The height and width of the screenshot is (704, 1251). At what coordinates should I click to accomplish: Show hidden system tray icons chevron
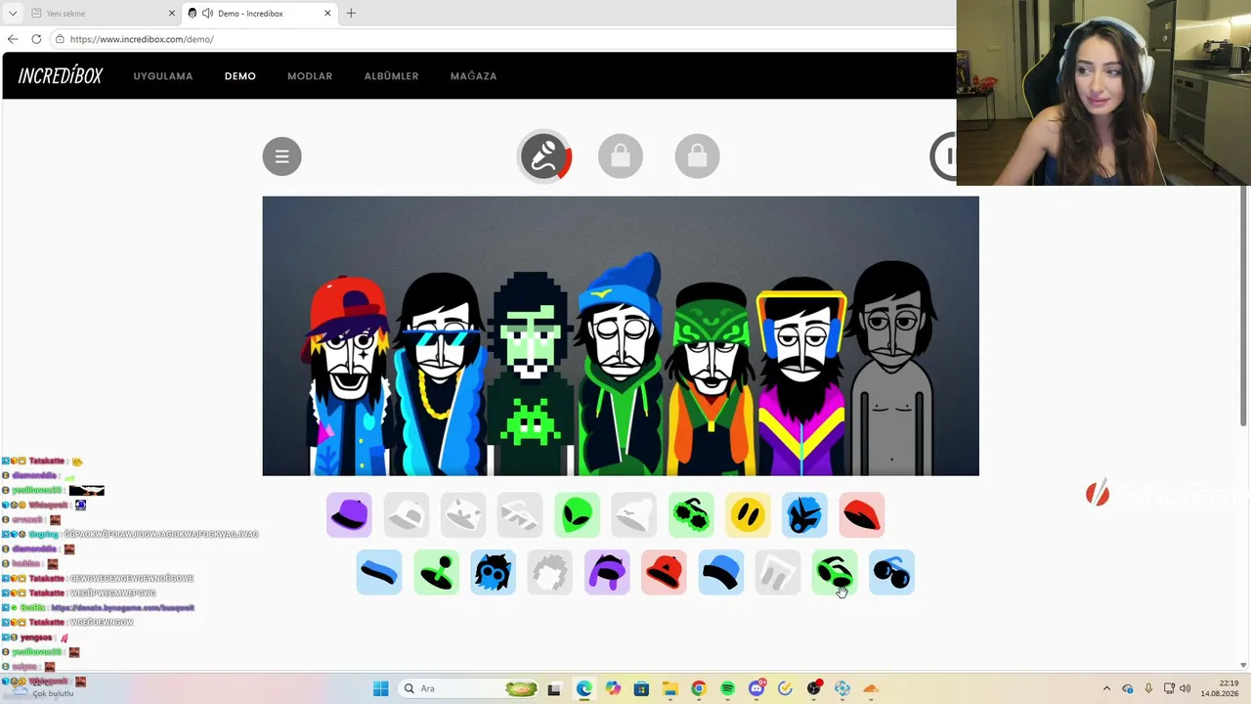tap(1106, 688)
